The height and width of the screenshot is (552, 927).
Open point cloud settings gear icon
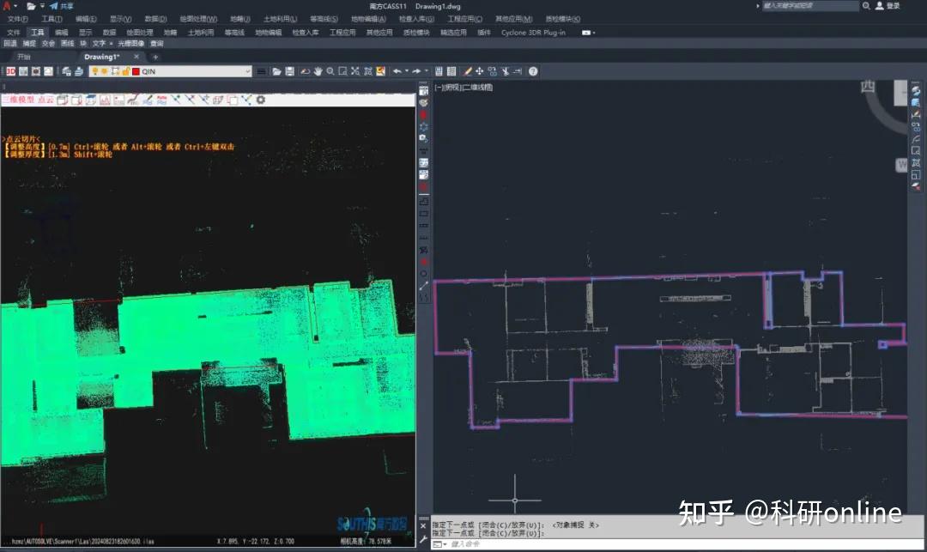[x=261, y=100]
